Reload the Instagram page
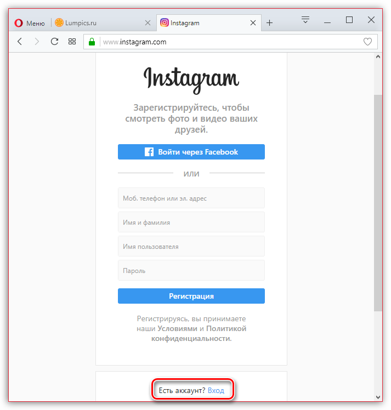 [54, 41]
